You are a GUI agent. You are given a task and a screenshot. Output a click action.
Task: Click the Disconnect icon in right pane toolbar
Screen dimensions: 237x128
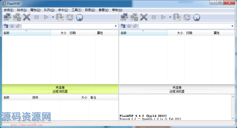click(134, 17)
